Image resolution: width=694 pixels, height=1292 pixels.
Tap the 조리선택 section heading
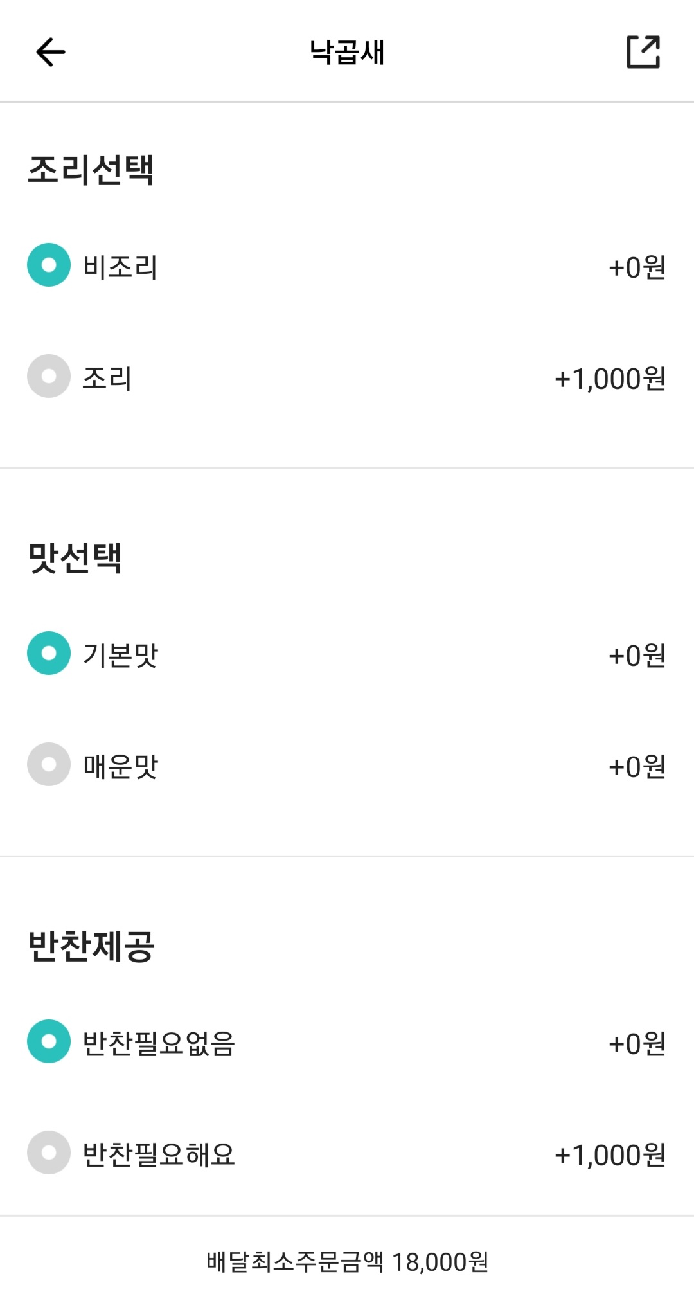[x=91, y=170]
